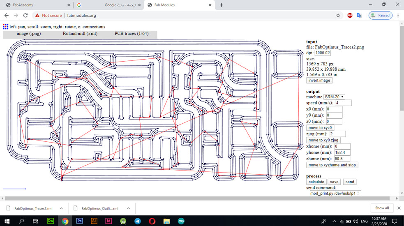Click move to xyzhome and stop
404x226 pixels.
(x=332, y=165)
